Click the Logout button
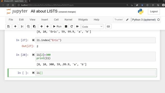Image resolution: width=165 pixels, height=93 pixels. [154, 11]
